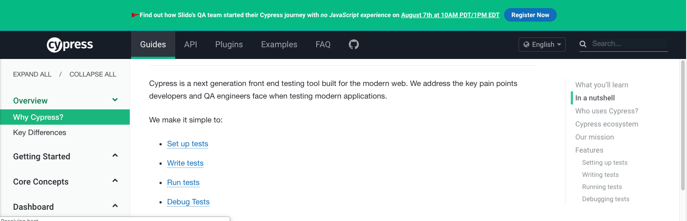Viewport: 687px width, 221px height.
Task: Follow the Run tests link
Action: pyautogui.click(x=183, y=182)
